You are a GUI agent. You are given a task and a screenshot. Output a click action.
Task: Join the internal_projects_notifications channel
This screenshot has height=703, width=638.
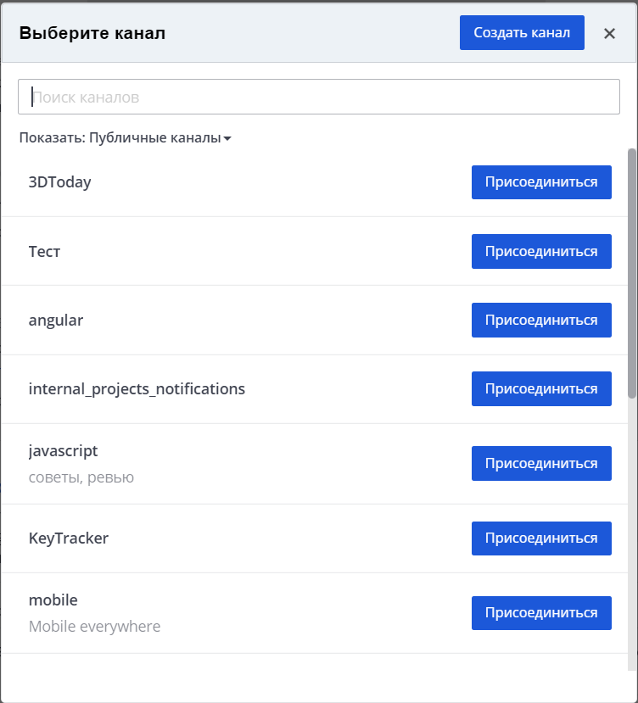coord(541,388)
